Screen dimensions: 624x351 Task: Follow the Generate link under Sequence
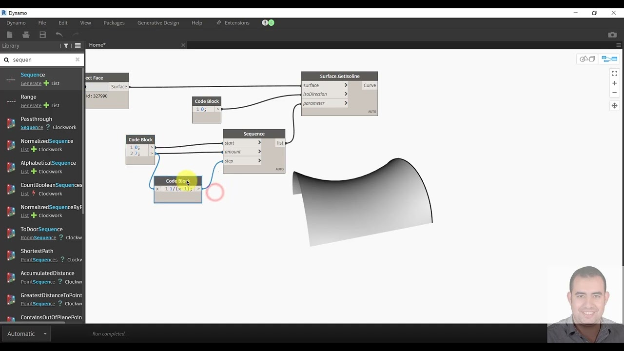(31, 83)
